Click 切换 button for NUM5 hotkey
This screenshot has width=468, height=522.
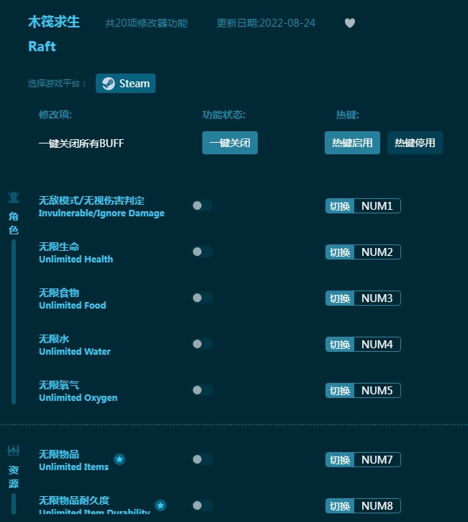click(340, 390)
